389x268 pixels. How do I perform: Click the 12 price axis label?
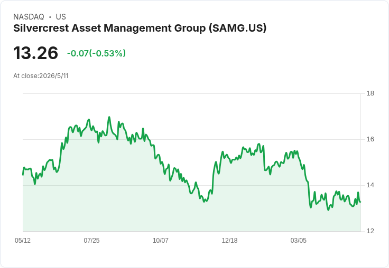click(x=371, y=231)
